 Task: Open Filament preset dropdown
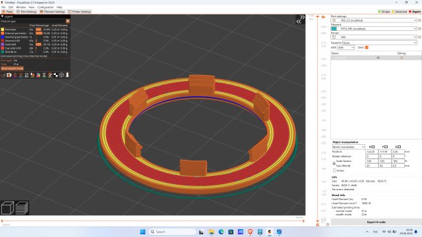click(374, 29)
